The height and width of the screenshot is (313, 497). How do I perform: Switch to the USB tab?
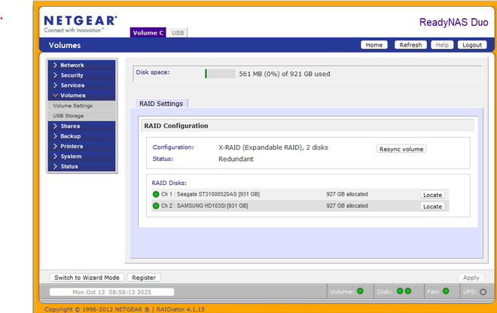tap(178, 32)
